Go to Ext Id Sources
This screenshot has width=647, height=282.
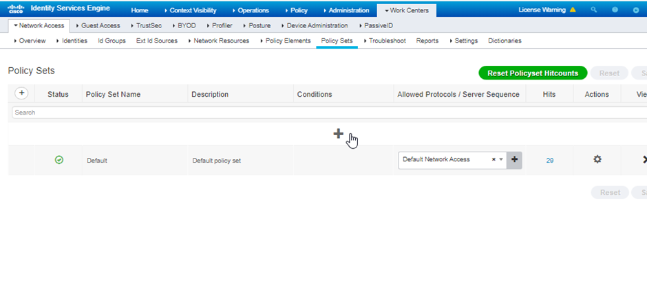click(x=157, y=40)
